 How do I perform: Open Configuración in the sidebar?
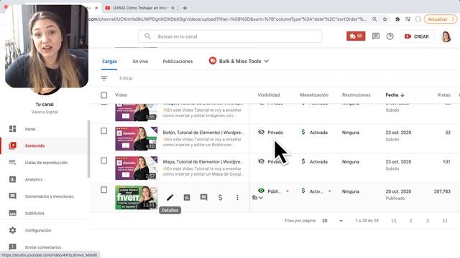coord(44,231)
